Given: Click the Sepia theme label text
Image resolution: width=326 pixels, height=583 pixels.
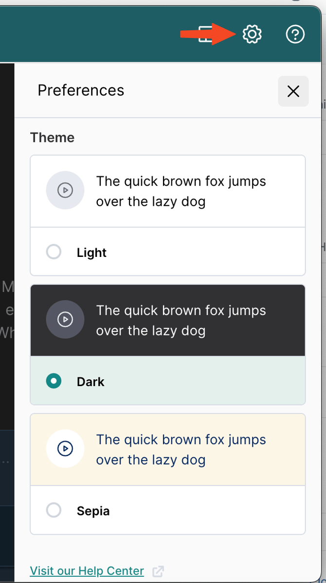Looking at the screenshot, I should click(92, 511).
